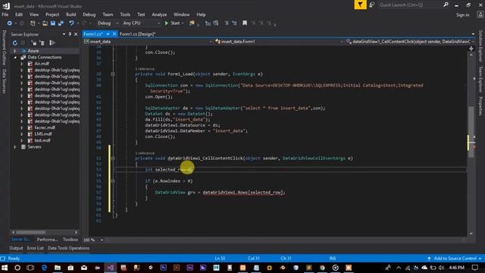Click the Find in Files toolbar icon
Viewport: 485px width, 273px height.
192,24
